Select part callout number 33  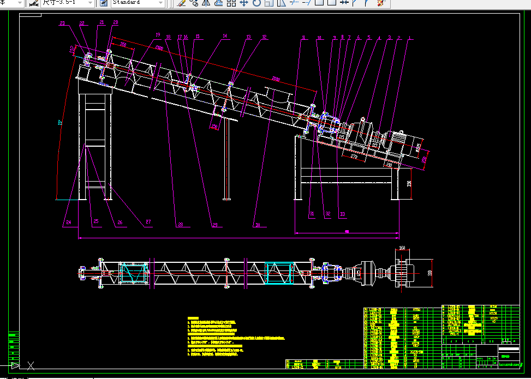pyautogui.click(x=342, y=214)
